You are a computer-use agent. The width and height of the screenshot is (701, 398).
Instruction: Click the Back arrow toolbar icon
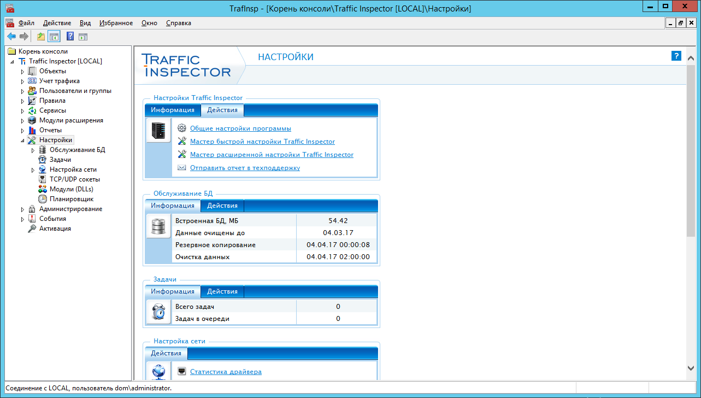(11, 37)
